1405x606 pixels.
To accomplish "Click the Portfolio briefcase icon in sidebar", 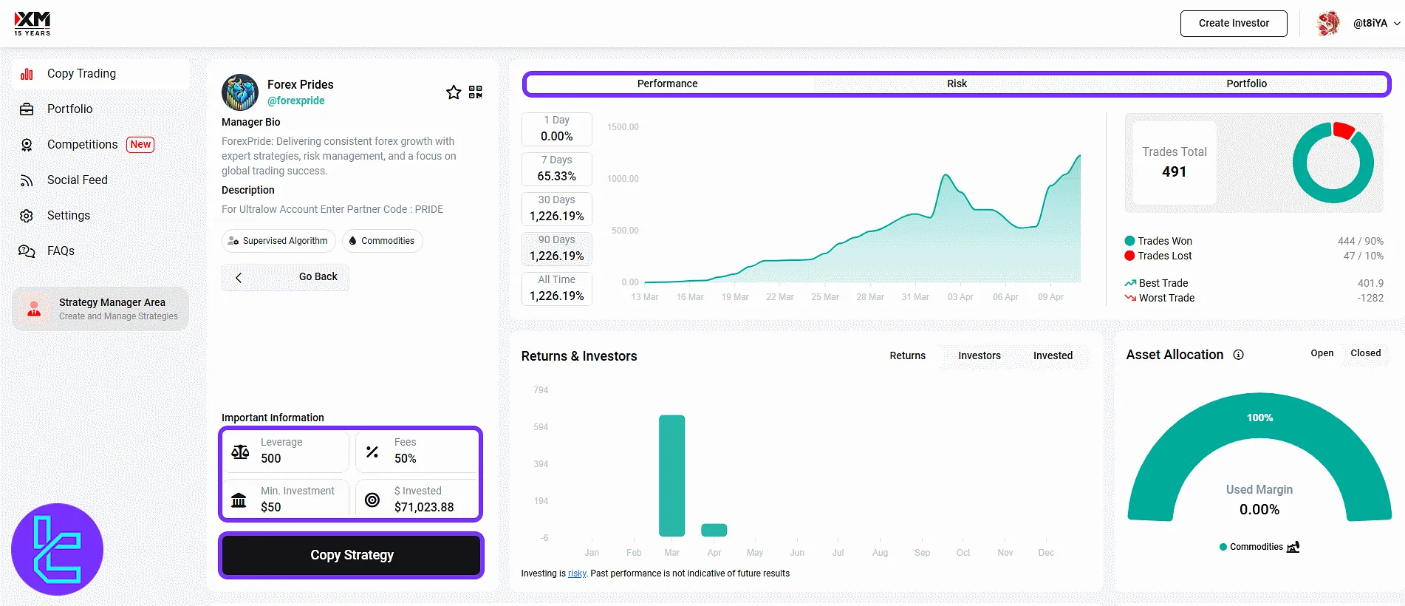I will coord(27,109).
